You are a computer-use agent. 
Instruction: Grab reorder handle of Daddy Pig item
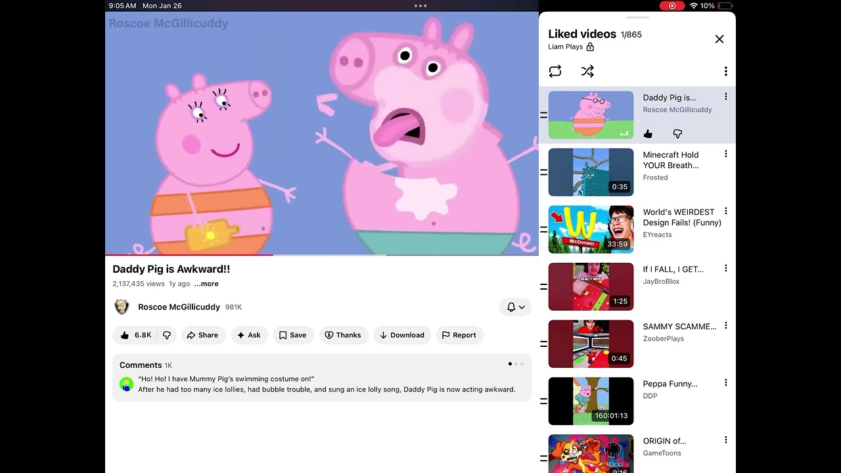coord(543,115)
